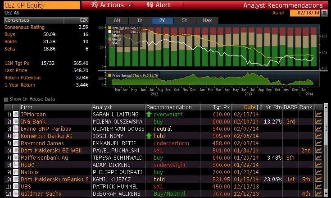Sort by 1 Yr Rtn column header

[x=271, y=107]
